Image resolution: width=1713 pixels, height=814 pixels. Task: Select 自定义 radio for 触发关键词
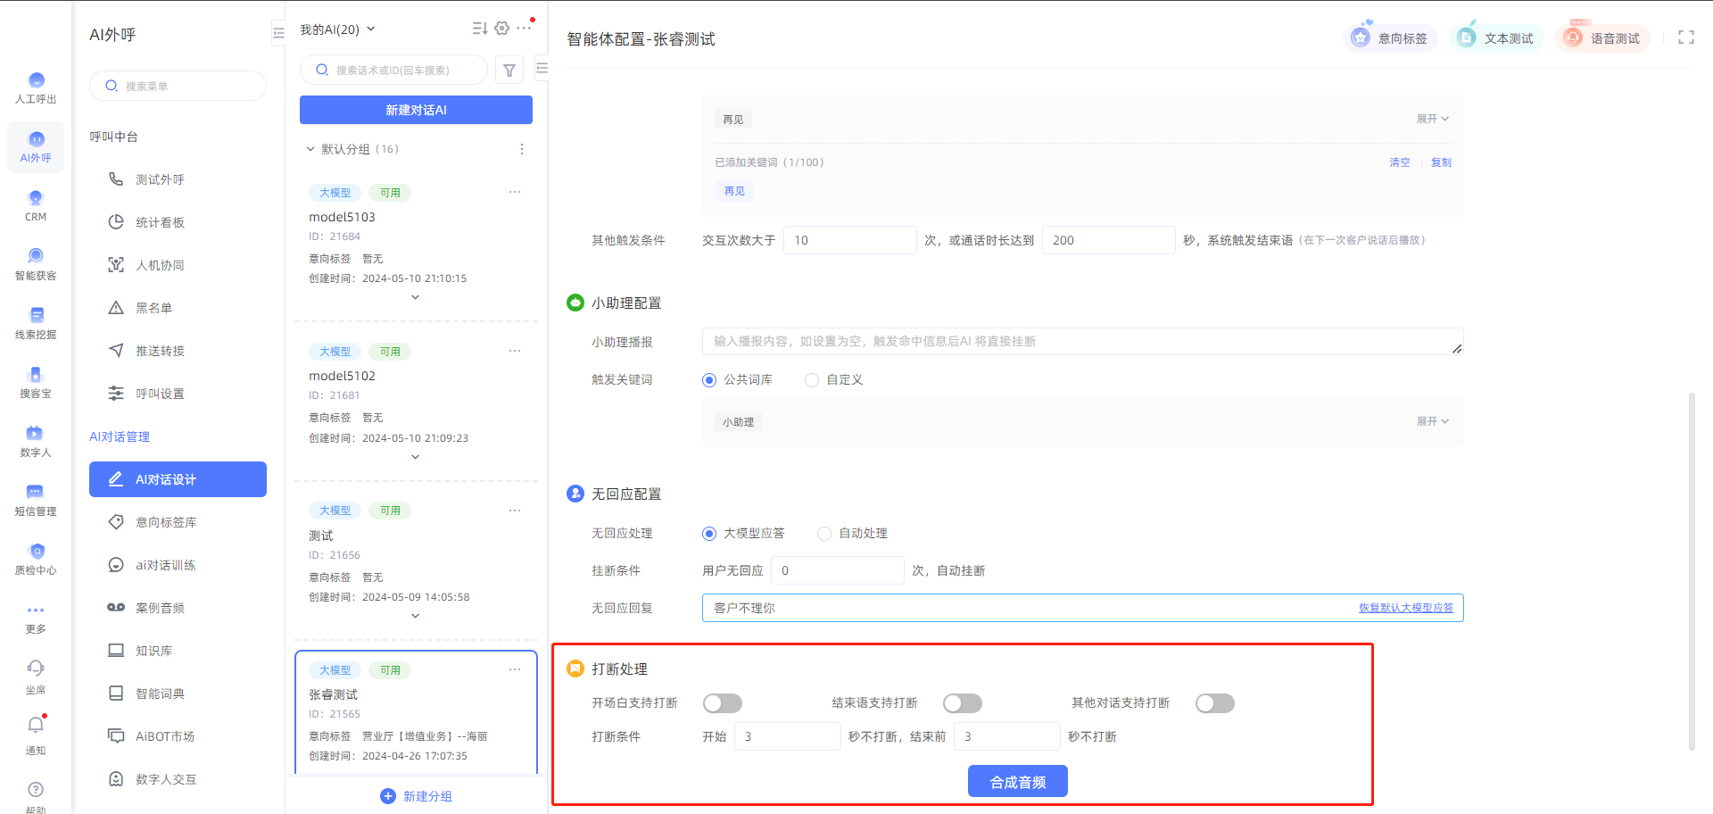(x=812, y=380)
